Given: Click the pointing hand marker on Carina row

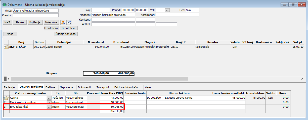Looking at the screenshot, I should (6, 98).
